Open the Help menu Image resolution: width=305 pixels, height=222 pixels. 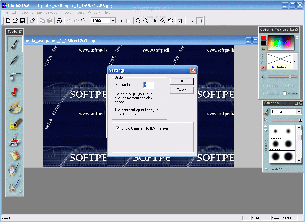tap(107, 12)
